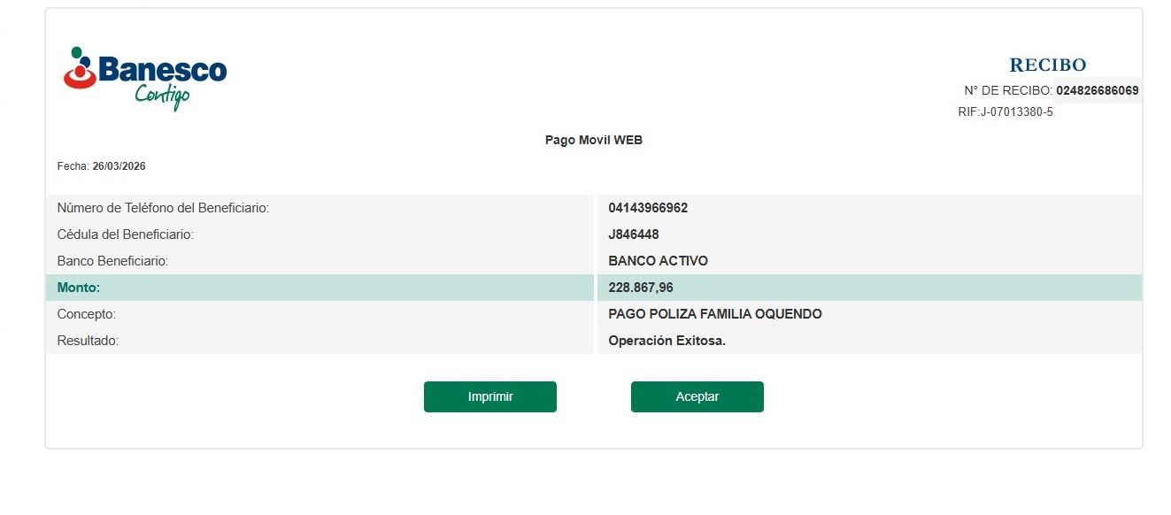Click the Resultado label
This screenshot has height=515, width=1171.
coord(88,341)
